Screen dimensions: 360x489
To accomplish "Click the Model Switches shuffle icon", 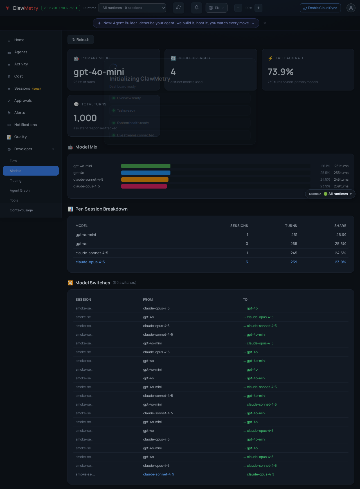I will click(x=70, y=283).
